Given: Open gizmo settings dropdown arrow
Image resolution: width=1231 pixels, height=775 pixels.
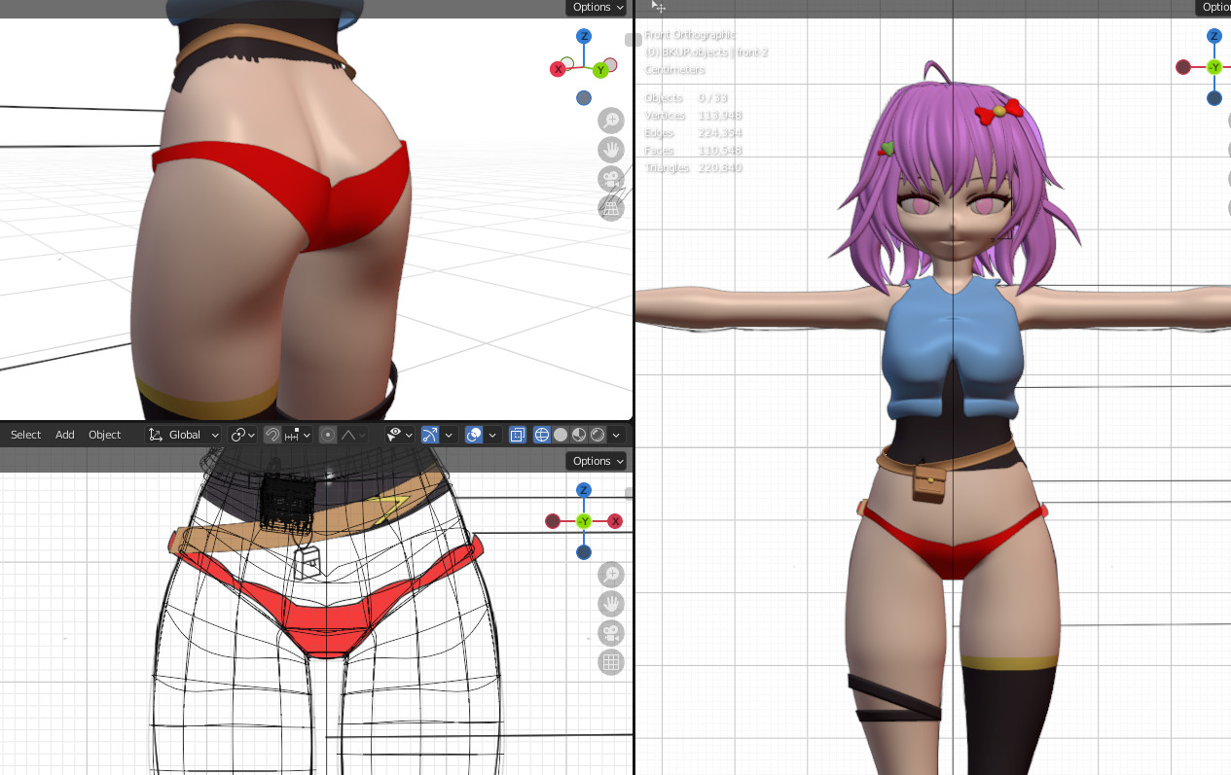Looking at the screenshot, I should pos(449,435).
